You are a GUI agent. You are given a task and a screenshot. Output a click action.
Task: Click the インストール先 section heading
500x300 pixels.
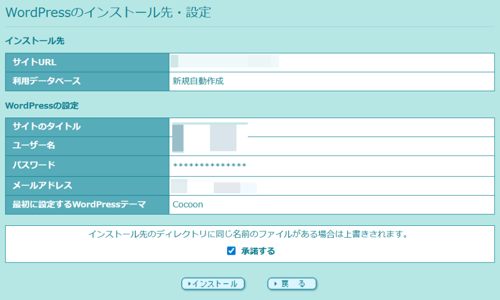click(x=35, y=41)
